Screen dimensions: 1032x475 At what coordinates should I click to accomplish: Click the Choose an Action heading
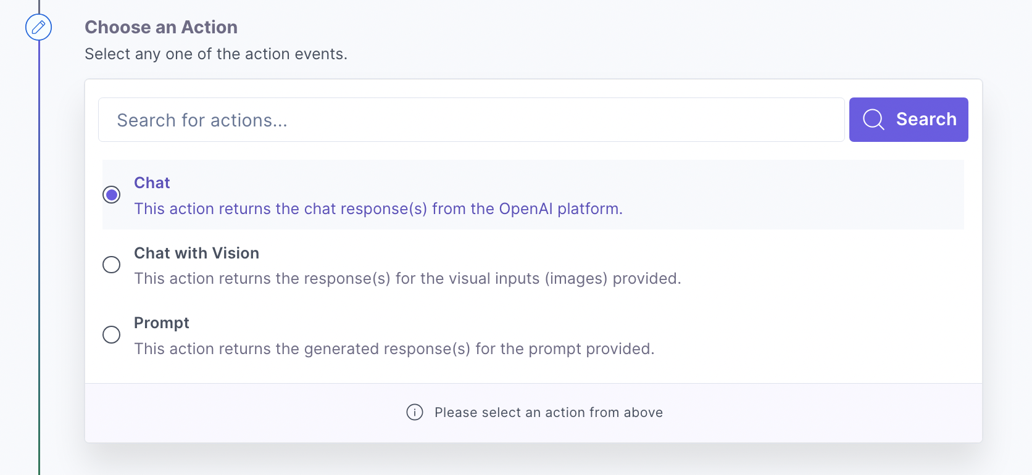click(x=161, y=27)
